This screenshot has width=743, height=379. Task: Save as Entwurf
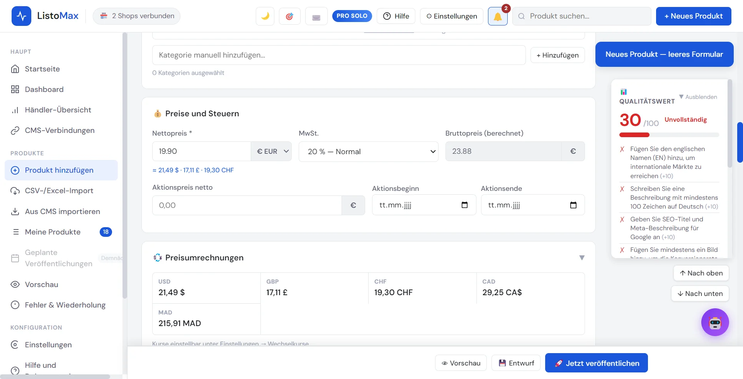[x=516, y=363]
